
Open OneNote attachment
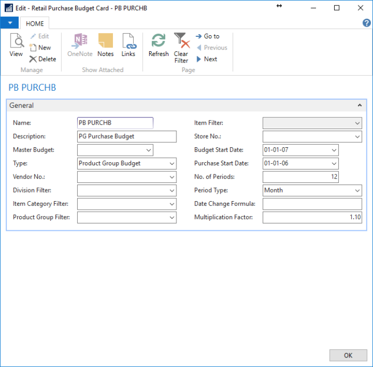pyautogui.click(x=80, y=45)
